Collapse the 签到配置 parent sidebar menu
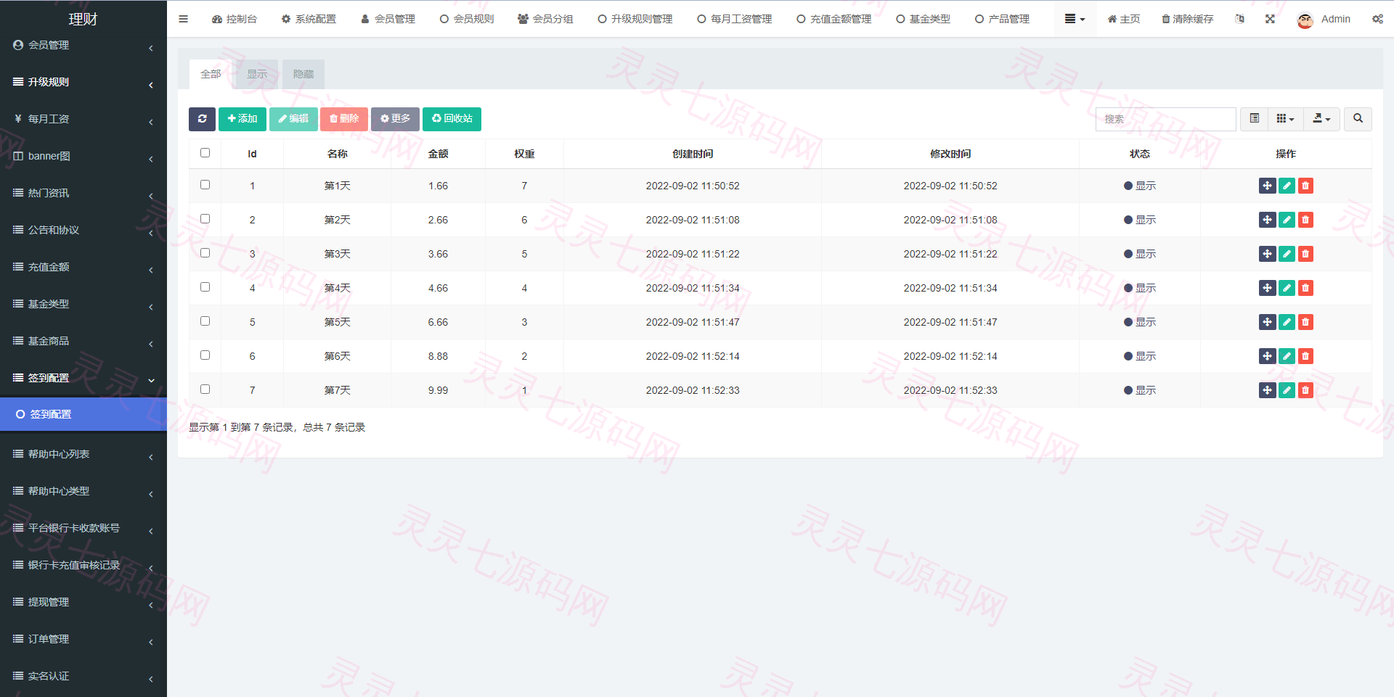This screenshot has width=1394, height=697. [x=83, y=378]
